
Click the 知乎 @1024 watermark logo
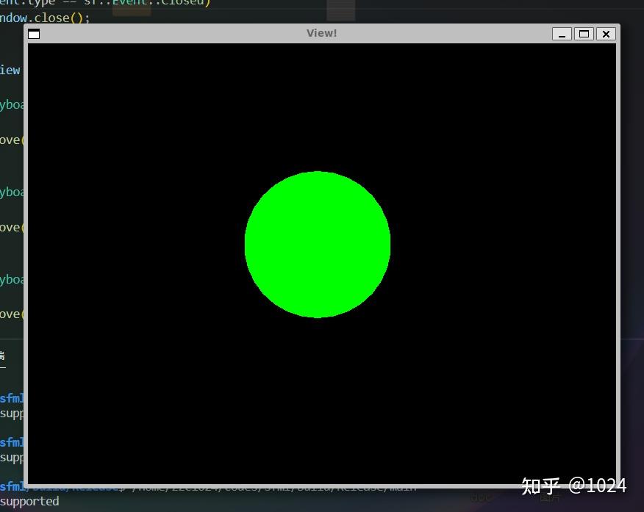(x=573, y=486)
